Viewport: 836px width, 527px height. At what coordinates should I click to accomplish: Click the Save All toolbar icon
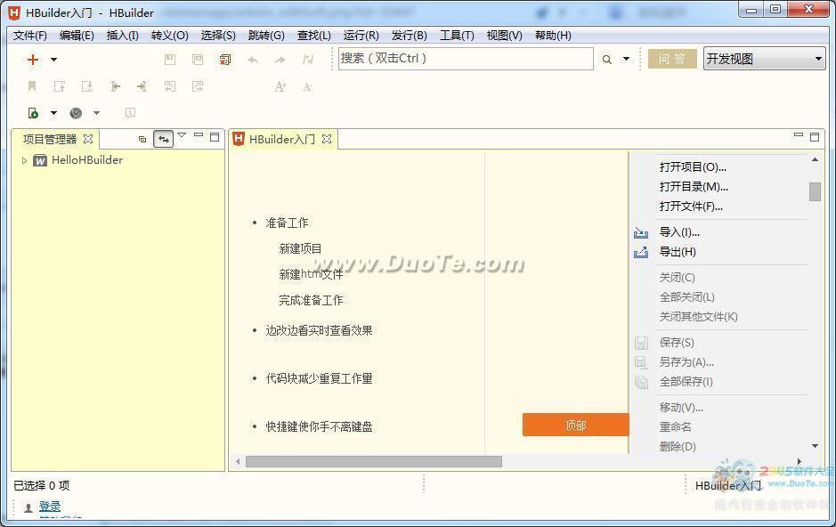(198, 59)
